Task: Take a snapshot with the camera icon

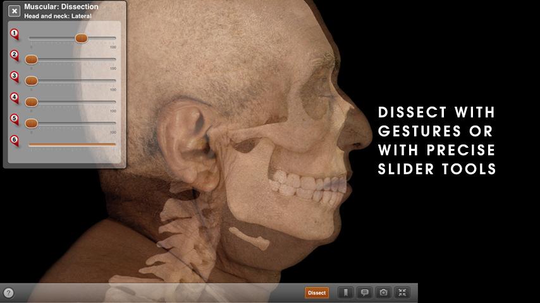Action: pos(383,293)
